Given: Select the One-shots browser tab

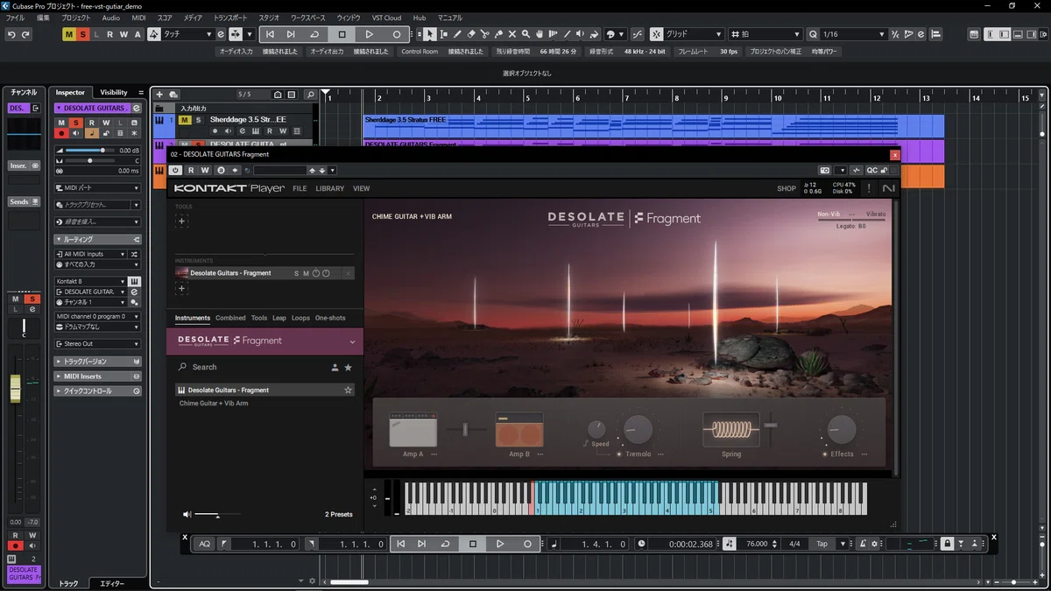Looking at the screenshot, I should (x=330, y=318).
